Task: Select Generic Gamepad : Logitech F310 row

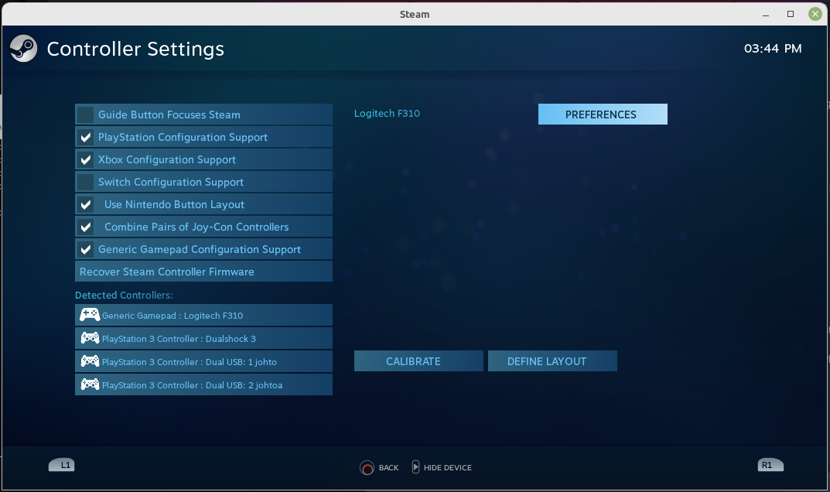Action: pos(203,315)
